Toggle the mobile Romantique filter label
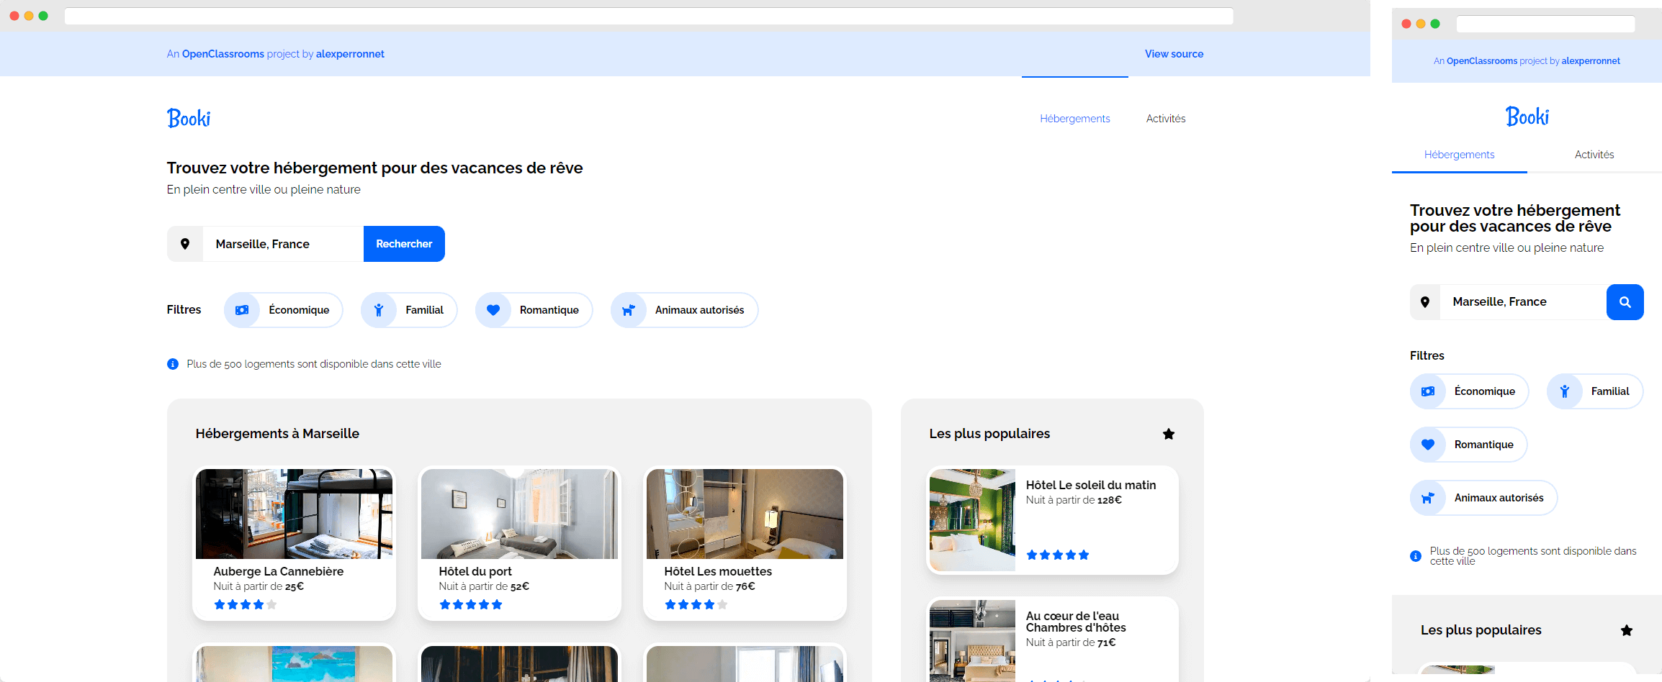This screenshot has height=682, width=1662. pos(1484,445)
